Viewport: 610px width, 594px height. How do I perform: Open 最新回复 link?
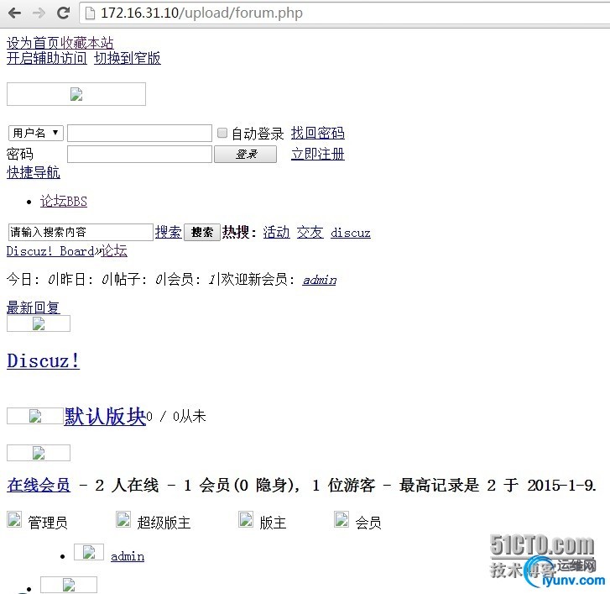coord(34,308)
